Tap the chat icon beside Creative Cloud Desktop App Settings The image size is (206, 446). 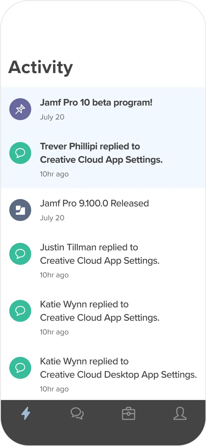click(20, 368)
